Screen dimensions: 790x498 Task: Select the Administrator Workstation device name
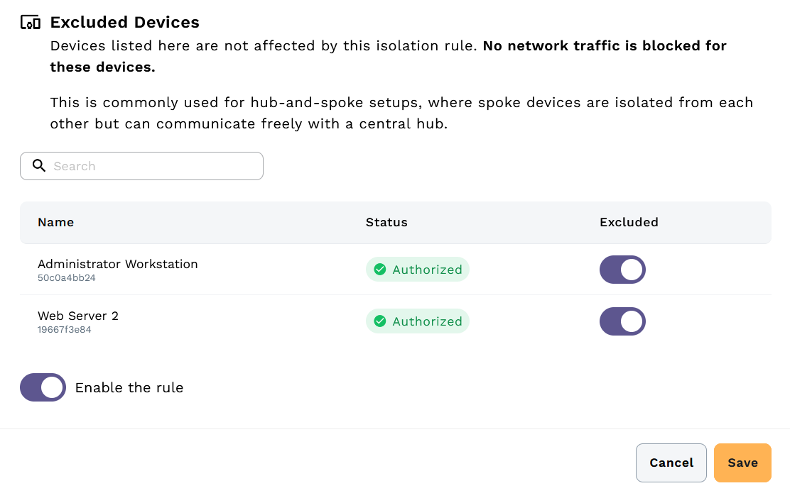point(117,264)
